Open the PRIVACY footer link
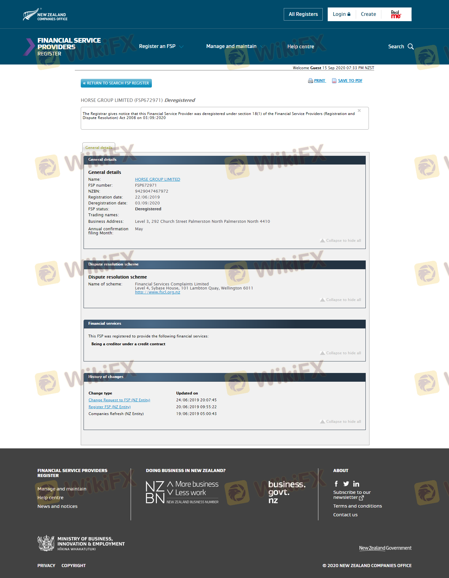Screen dimensions: 449x578 46,566
